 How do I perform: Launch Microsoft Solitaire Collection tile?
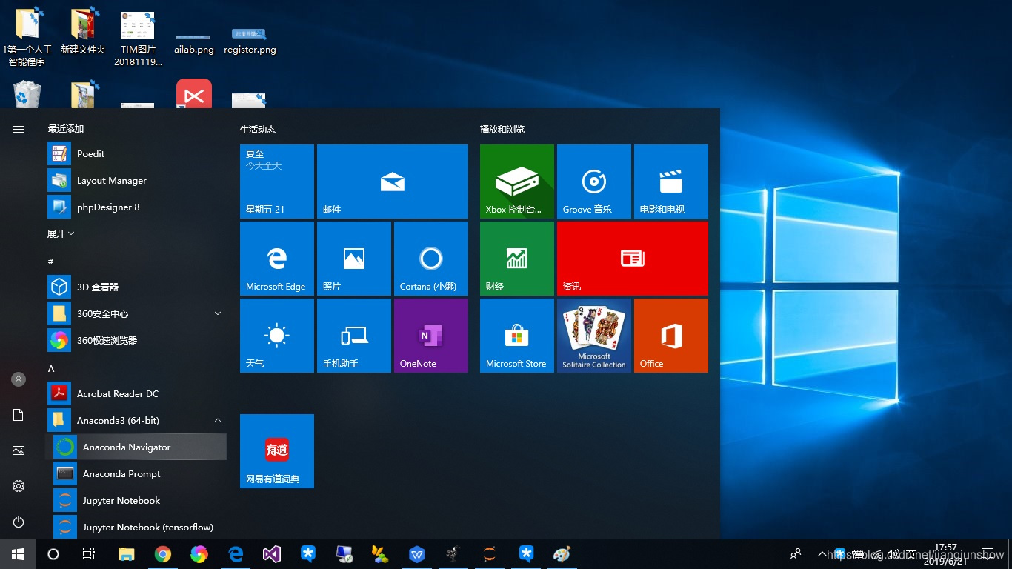tap(594, 336)
